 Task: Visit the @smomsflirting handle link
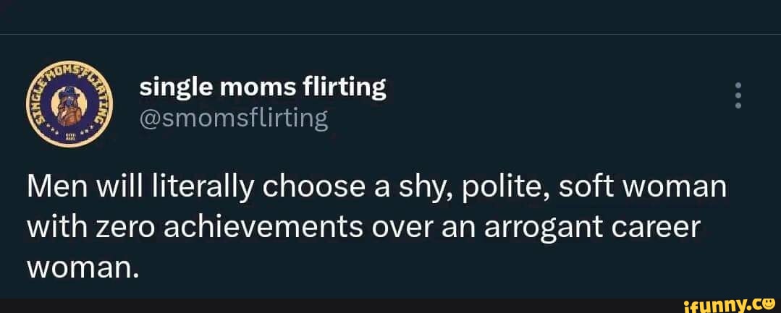pos(233,116)
